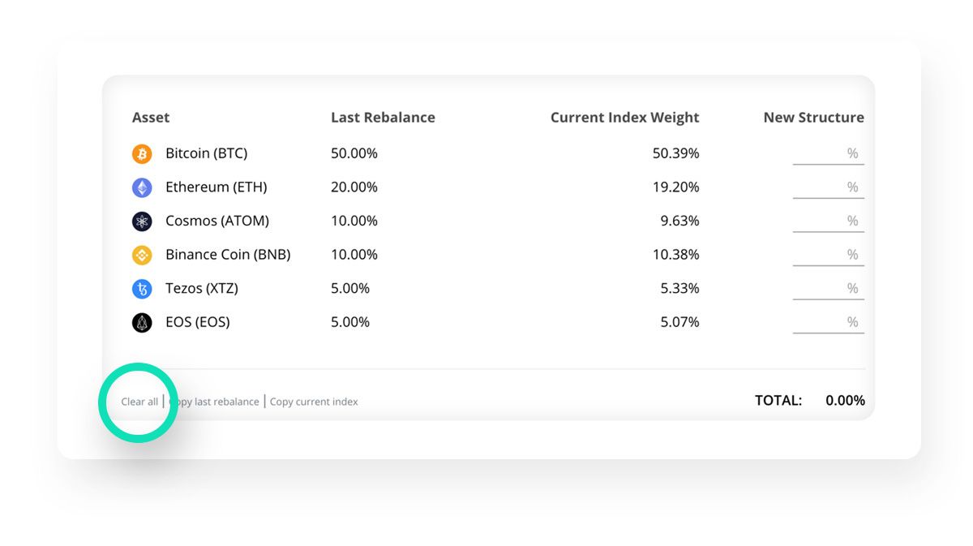The width and height of the screenshot is (973, 546).
Task: Focus Tezos New Structure percent field
Action: click(828, 289)
